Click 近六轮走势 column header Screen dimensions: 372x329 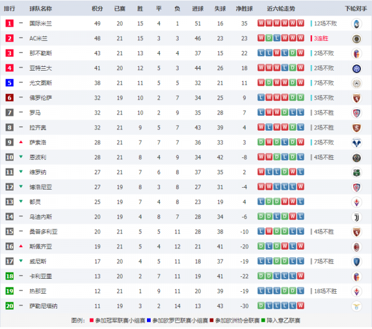point(281,9)
